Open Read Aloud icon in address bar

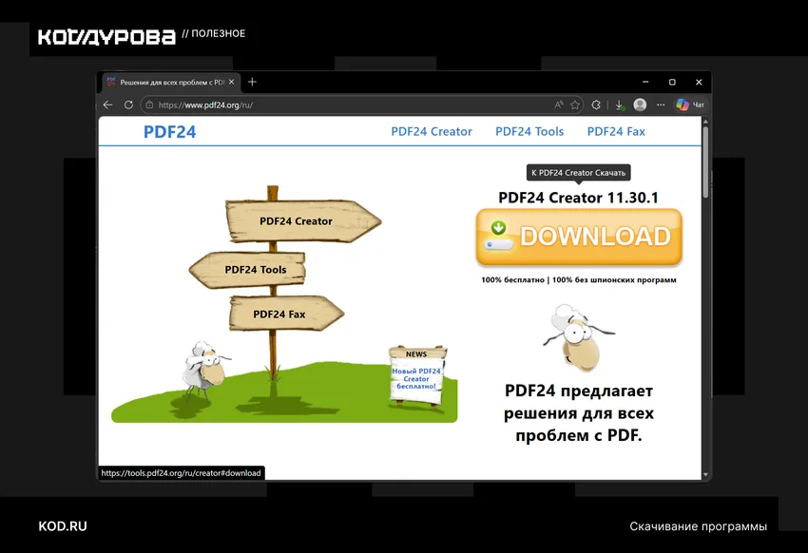coord(559,105)
